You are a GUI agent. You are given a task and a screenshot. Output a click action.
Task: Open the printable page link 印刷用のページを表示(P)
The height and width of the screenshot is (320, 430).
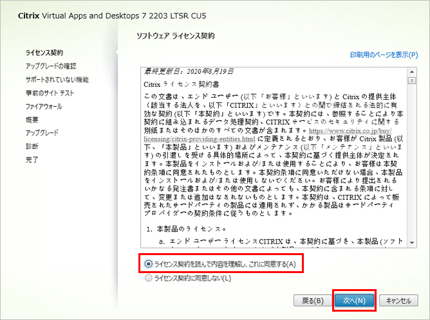[x=384, y=55]
